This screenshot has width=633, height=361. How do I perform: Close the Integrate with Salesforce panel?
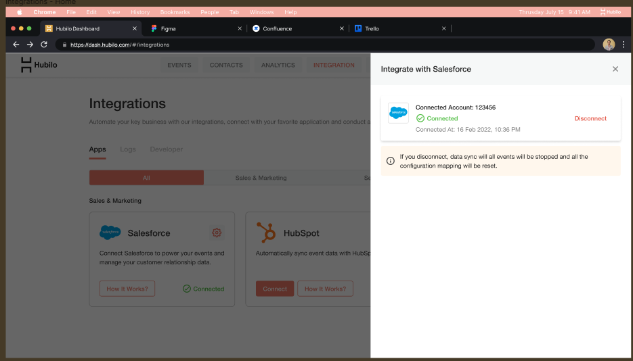tap(615, 69)
